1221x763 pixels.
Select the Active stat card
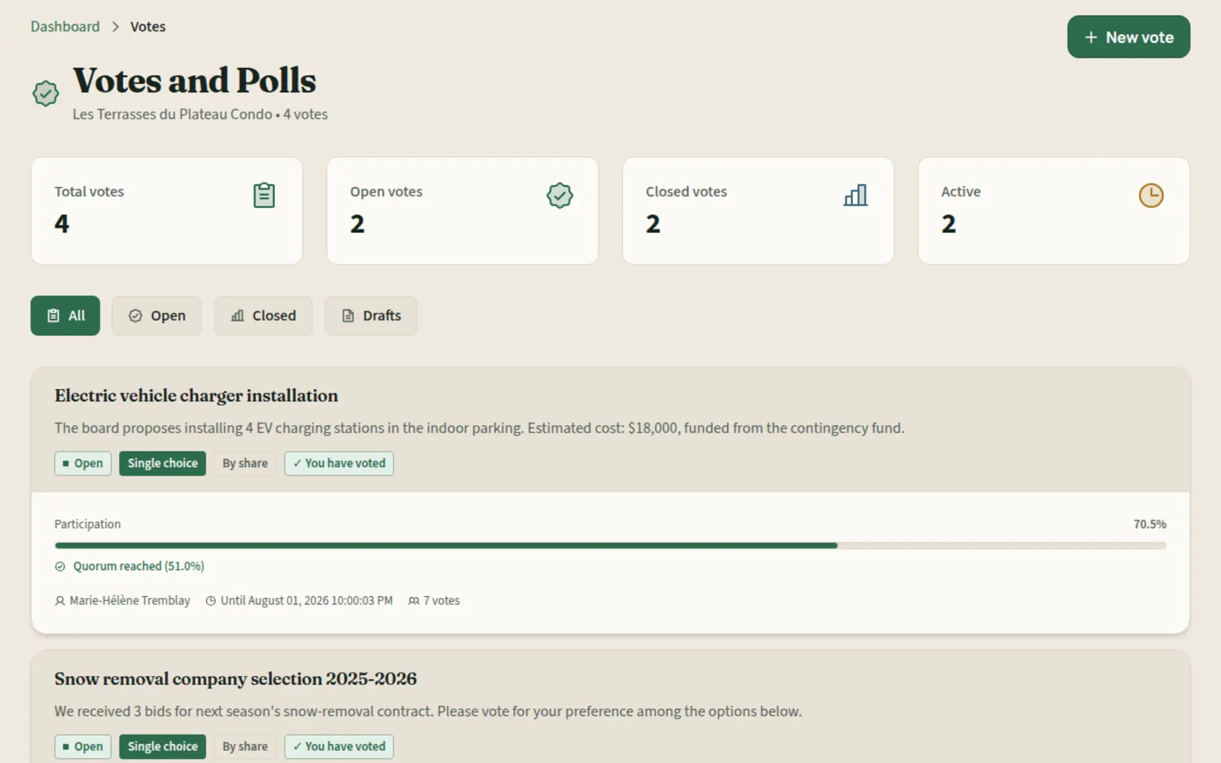click(x=1054, y=210)
